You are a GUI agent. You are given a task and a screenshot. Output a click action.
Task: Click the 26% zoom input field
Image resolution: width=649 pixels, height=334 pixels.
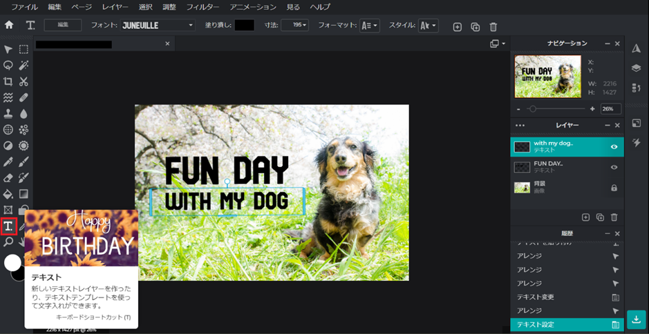pos(611,109)
